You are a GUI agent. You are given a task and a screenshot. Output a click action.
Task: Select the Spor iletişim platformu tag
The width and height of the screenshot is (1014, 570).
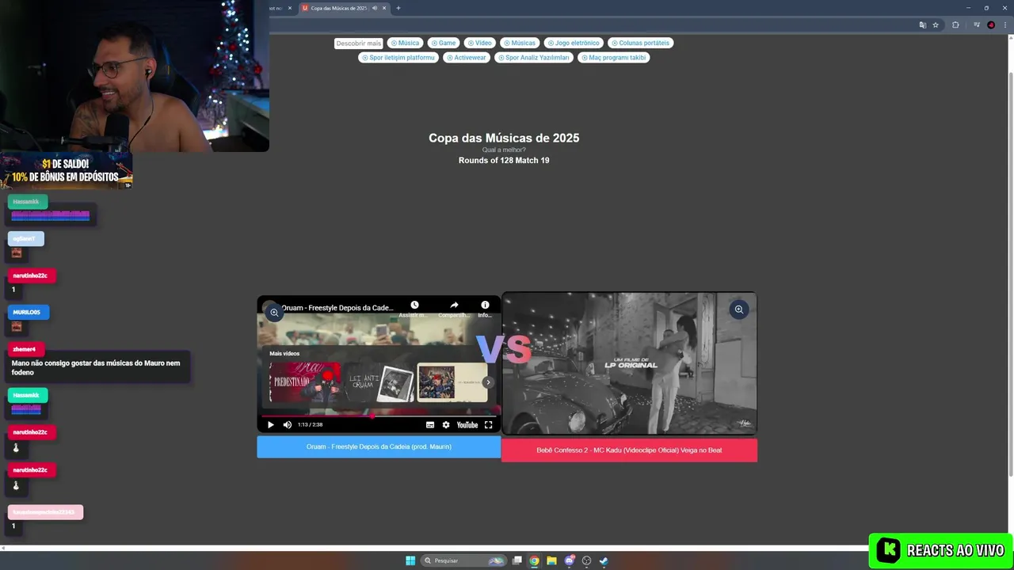click(398, 57)
